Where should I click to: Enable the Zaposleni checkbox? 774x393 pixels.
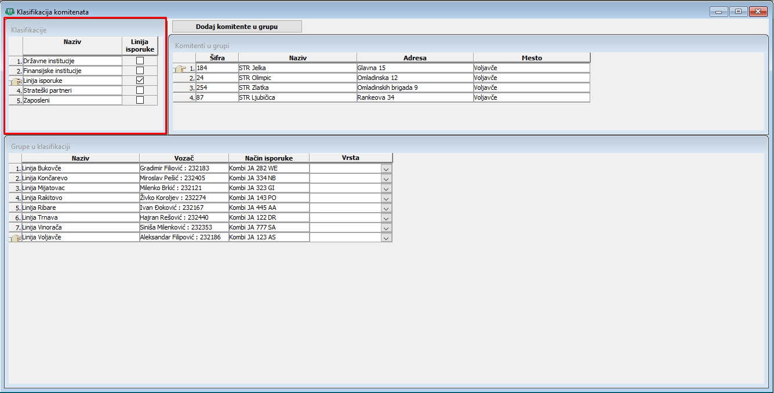[140, 100]
